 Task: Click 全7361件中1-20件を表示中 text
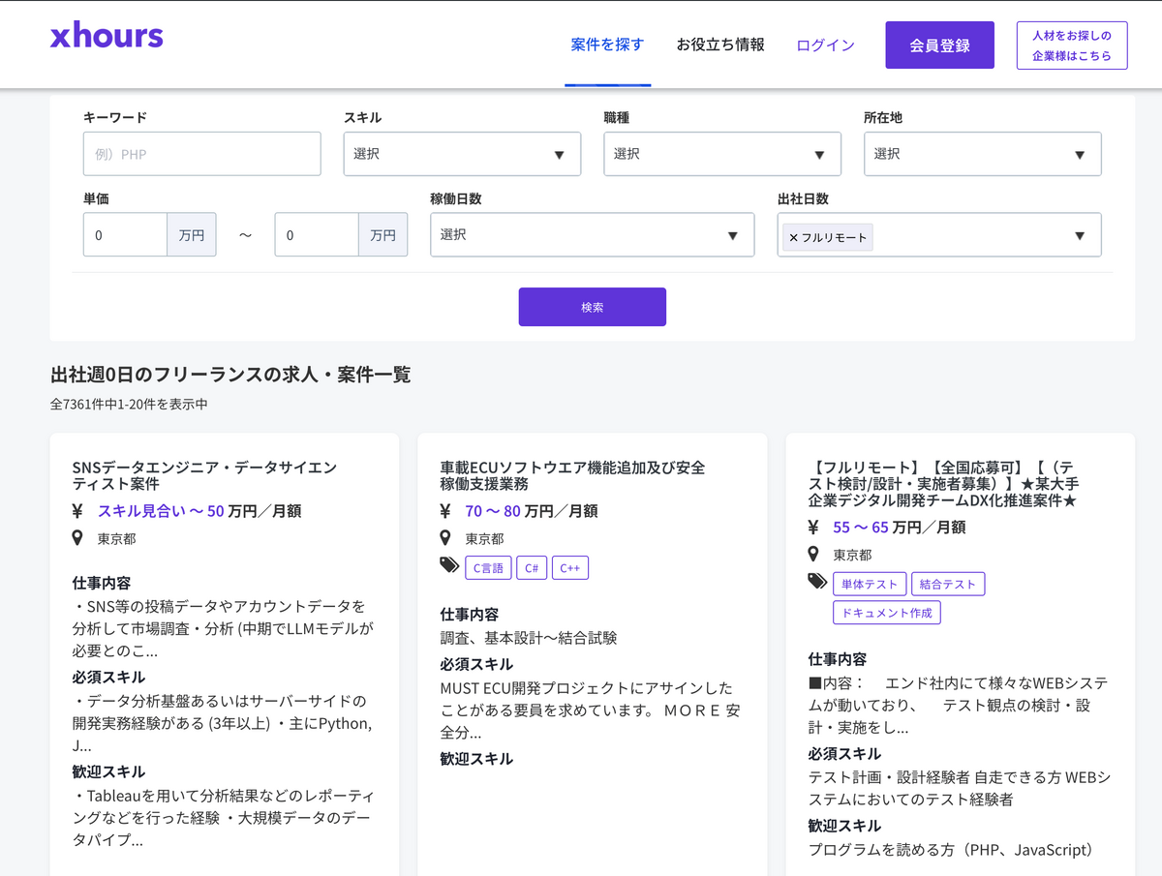click(129, 404)
